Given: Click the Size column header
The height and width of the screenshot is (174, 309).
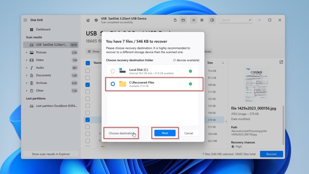Looking at the screenshot, I should 210,63.
